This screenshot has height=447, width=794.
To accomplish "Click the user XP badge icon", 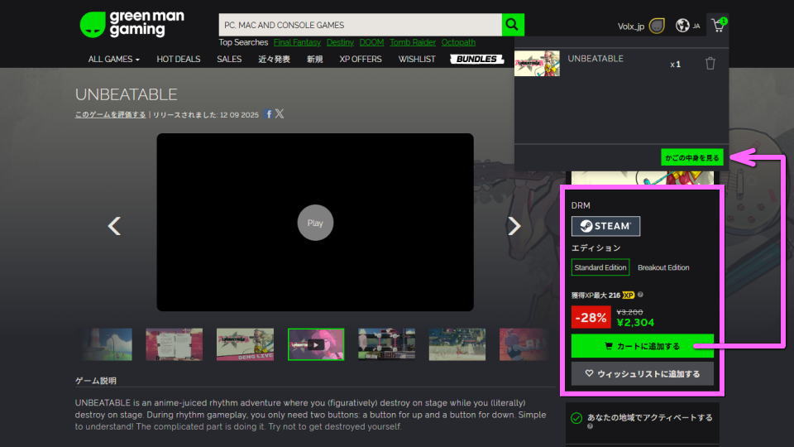I will tap(657, 26).
